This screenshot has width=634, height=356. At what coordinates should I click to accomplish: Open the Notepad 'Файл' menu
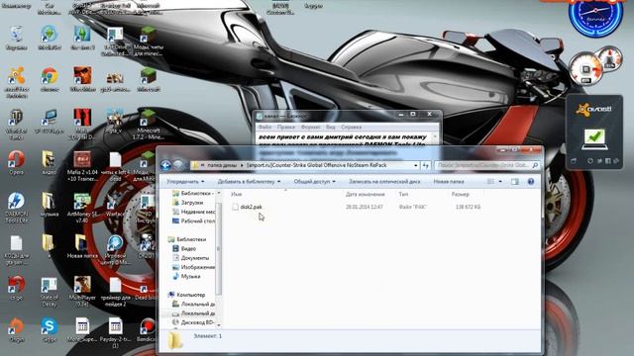pyautogui.click(x=264, y=128)
